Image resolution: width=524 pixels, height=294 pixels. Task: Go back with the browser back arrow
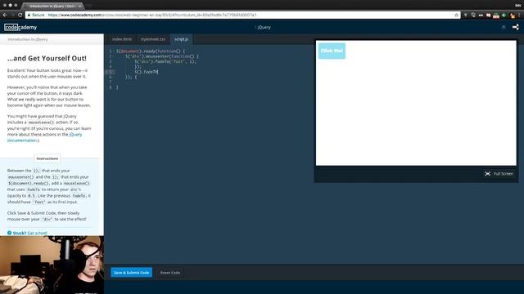point(5,15)
